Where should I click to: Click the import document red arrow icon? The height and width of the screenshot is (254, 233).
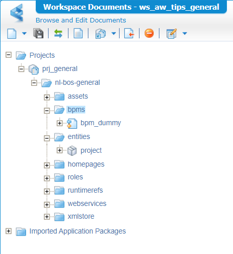129,33
